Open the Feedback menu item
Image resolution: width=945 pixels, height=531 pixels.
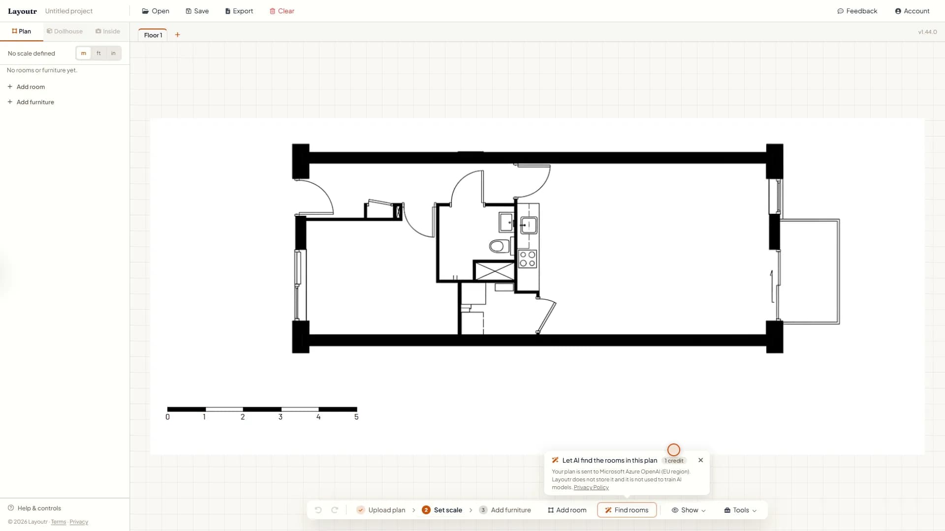[857, 11]
